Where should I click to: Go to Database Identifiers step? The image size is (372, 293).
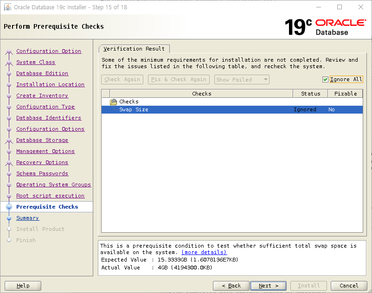click(49, 118)
